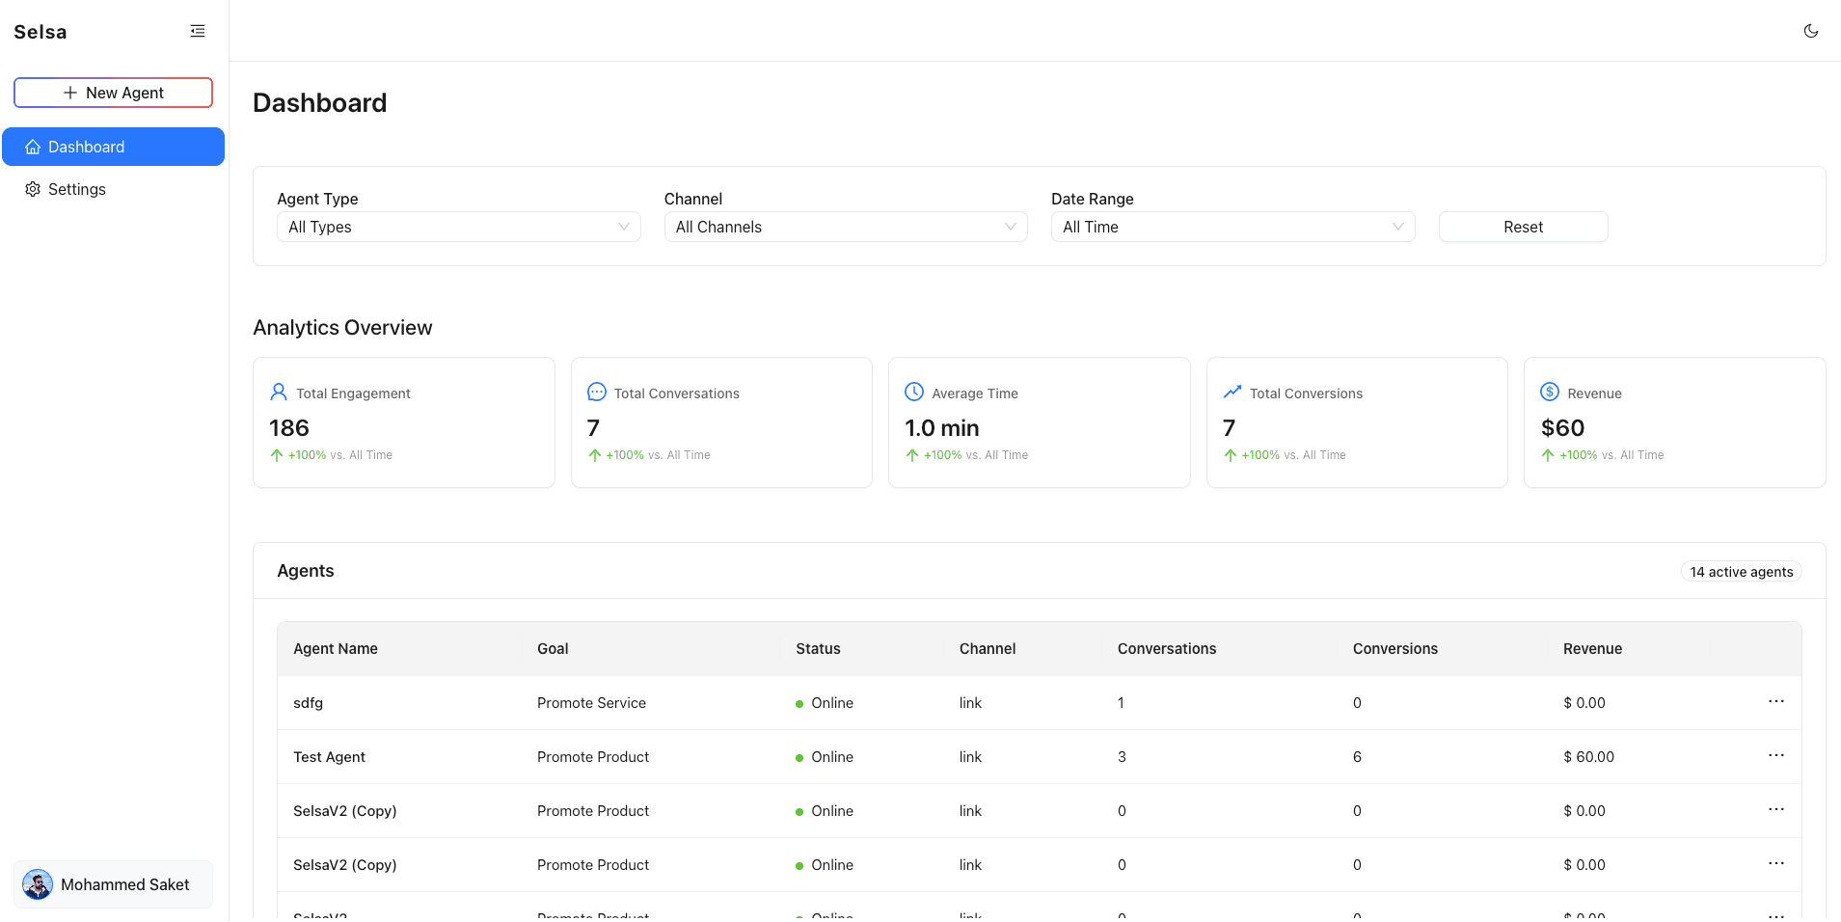Open the ellipsis menu for Test Agent row
This screenshot has width=1841, height=922.
click(1777, 755)
